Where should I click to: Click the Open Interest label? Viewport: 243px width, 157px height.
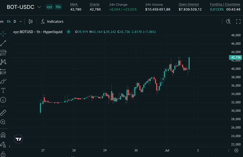[189, 5]
